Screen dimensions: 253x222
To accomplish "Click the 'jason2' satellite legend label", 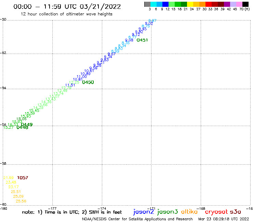I will point(144,212).
